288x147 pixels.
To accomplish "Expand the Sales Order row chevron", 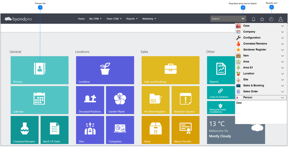I will (282, 92).
